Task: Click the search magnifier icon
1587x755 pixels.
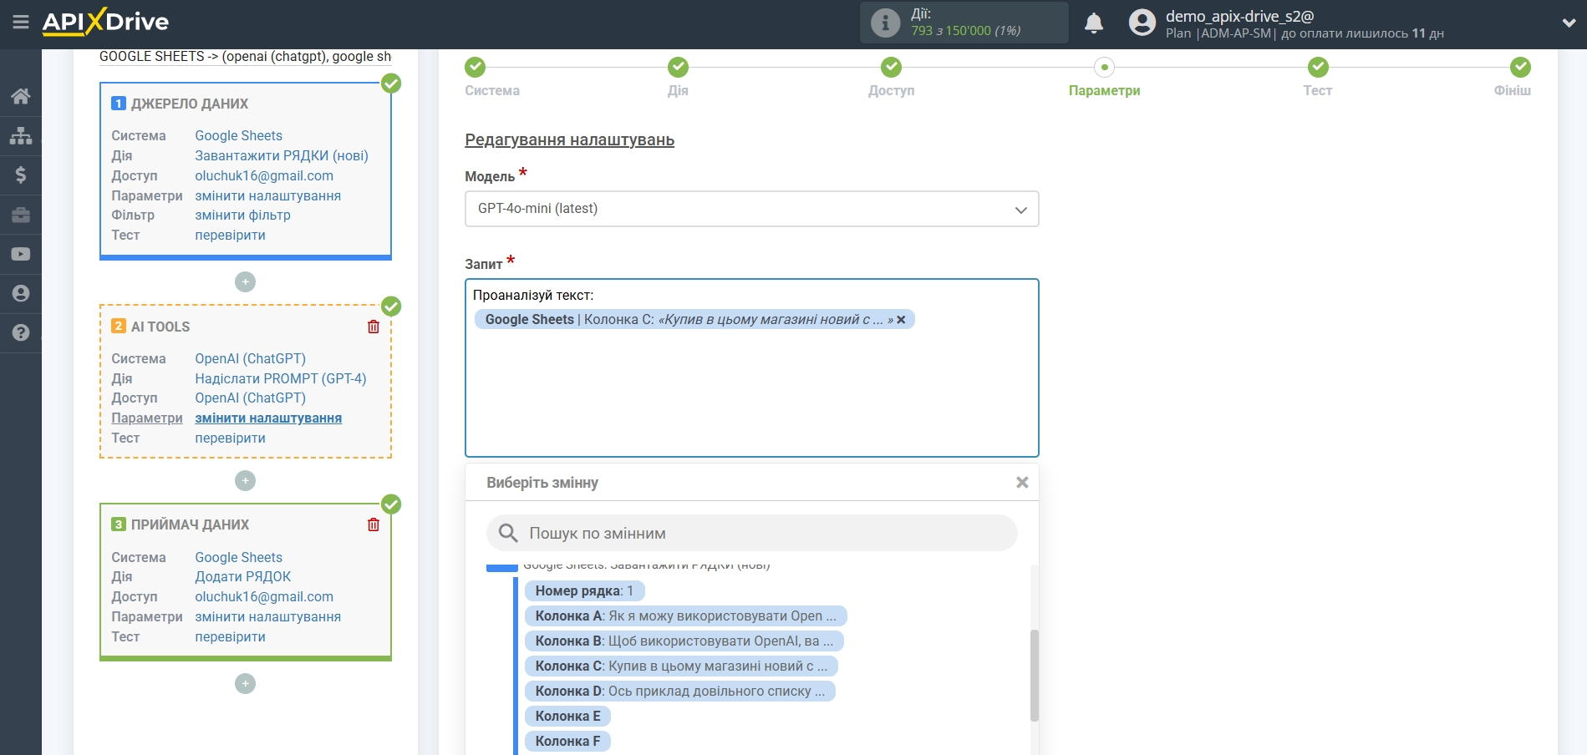Action: pos(508,533)
